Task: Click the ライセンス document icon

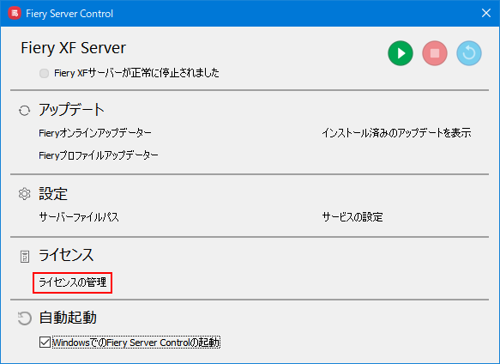Action: (x=25, y=257)
